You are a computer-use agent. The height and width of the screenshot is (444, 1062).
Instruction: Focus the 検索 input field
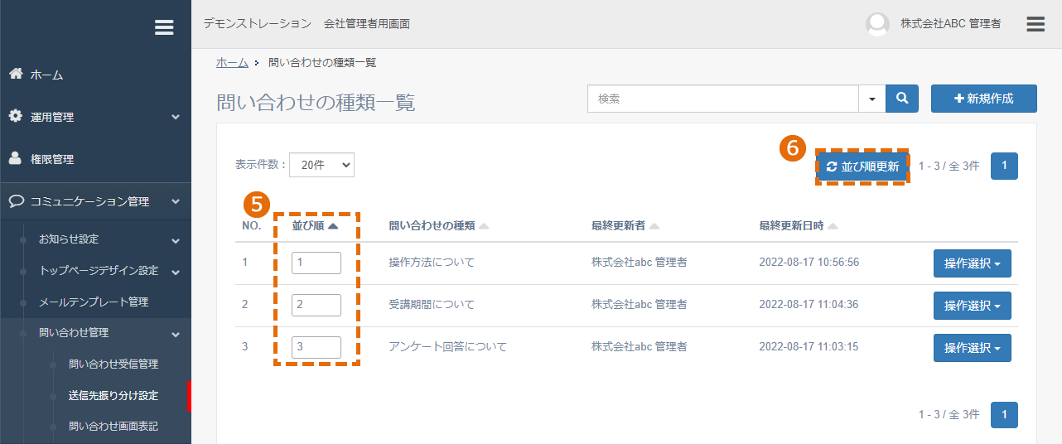tap(723, 98)
